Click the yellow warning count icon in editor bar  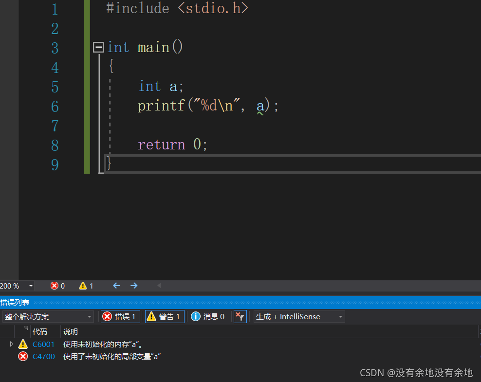coord(83,286)
